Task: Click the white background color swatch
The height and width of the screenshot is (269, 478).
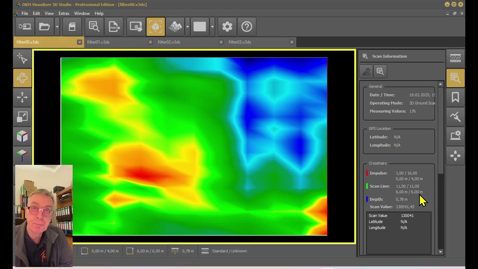Action: coord(200,27)
